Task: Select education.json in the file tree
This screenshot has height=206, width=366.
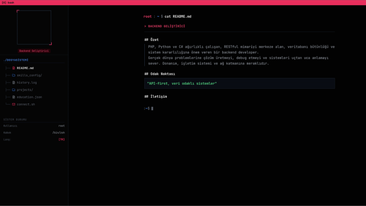Action: [29, 97]
